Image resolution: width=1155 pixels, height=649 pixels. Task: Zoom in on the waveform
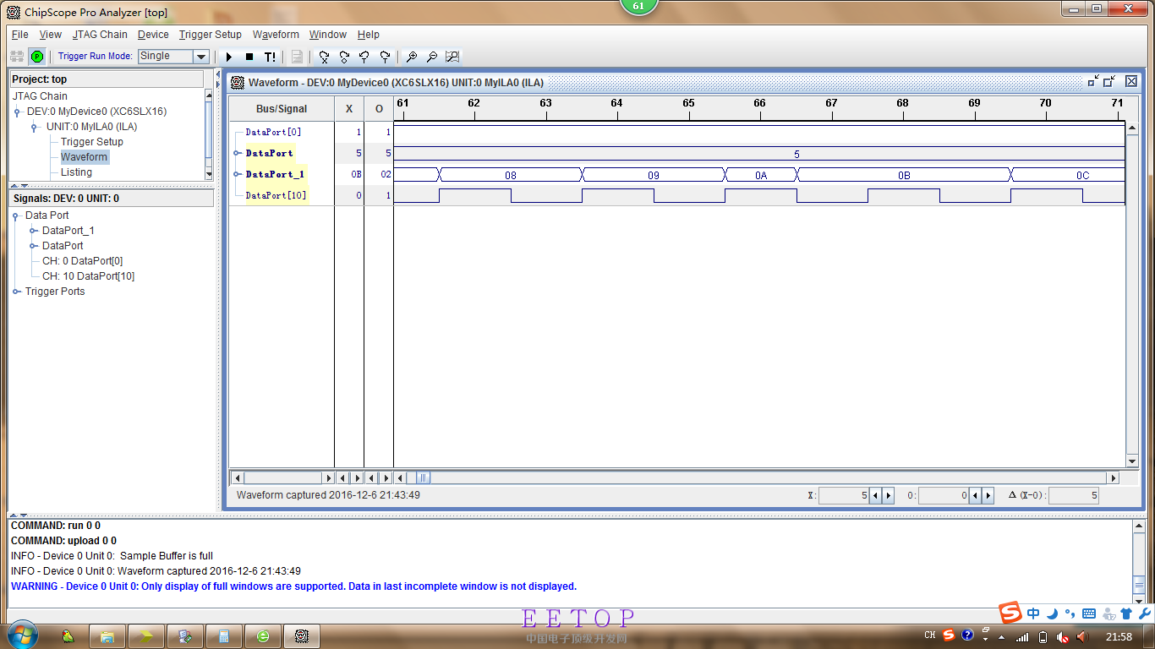tap(412, 57)
